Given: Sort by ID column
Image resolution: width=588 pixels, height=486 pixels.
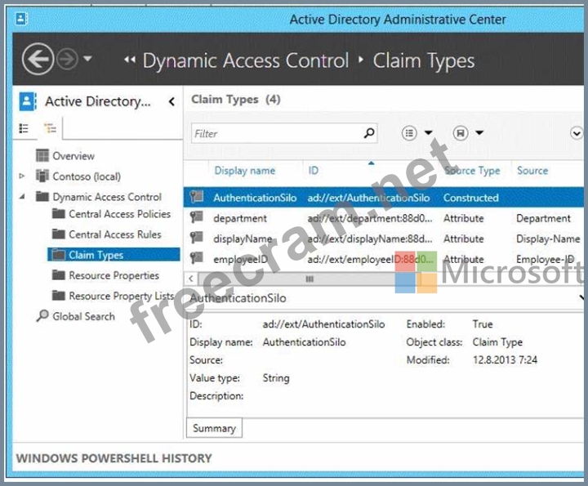Looking at the screenshot, I should [x=313, y=171].
